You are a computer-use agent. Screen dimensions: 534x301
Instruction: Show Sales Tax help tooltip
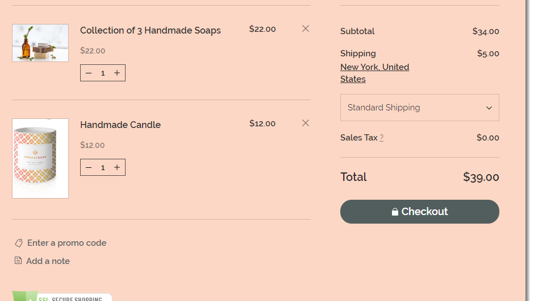click(x=382, y=138)
